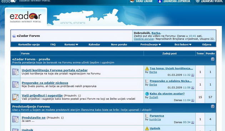Click Odjava to log out

[x=207, y=44]
